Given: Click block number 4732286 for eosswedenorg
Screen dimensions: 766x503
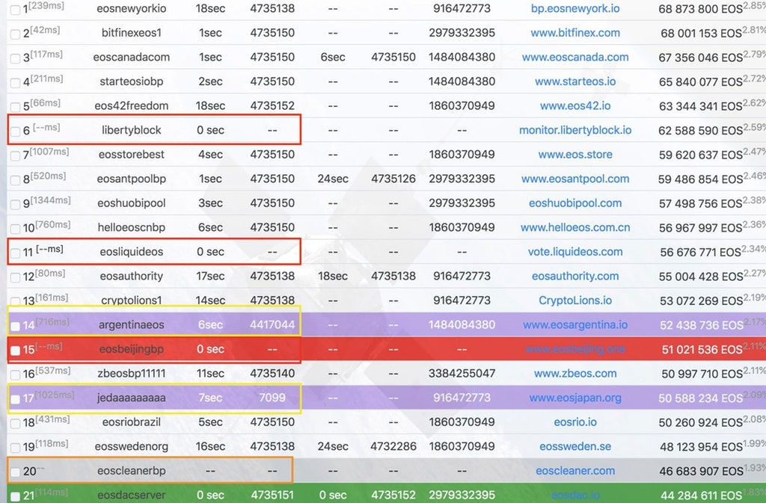Looking at the screenshot, I should pos(393,446).
